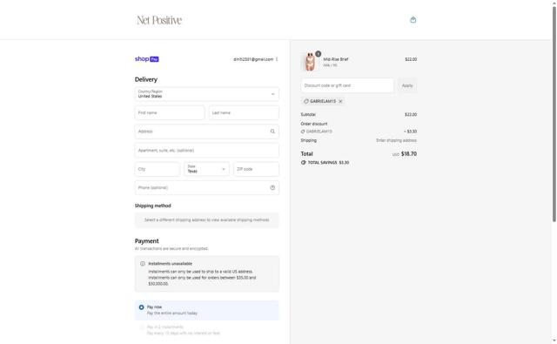Click the page vertical scrollbar
Image resolution: width=557 pixels, height=344 pixels.
tap(554, 114)
